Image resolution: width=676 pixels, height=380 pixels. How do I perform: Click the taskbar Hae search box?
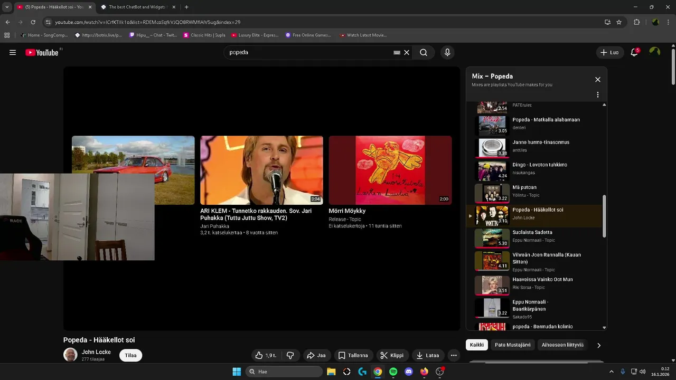click(x=284, y=372)
